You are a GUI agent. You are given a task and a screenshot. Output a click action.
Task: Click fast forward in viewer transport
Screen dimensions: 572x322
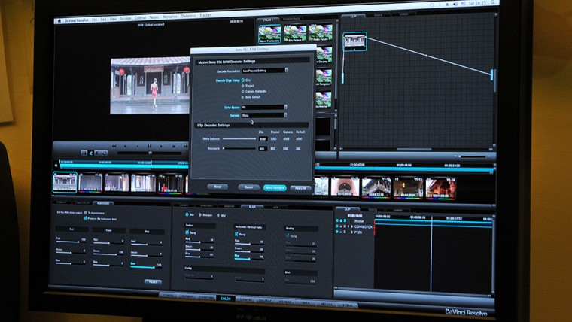click(x=185, y=146)
